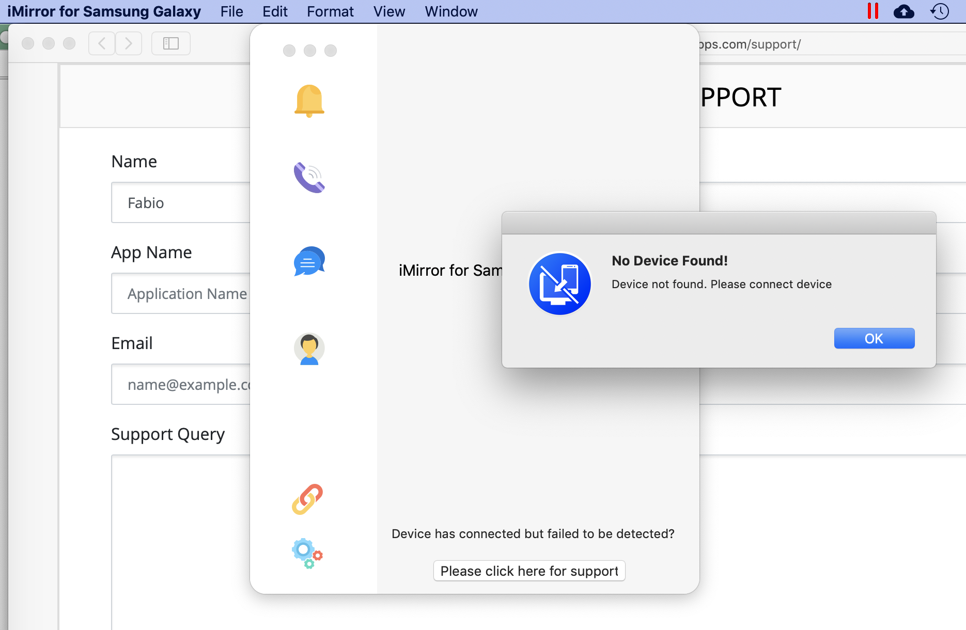Click the red pause bars in menu bar
The width and height of the screenshot is (966, 630).
click(x=873, y=11)
